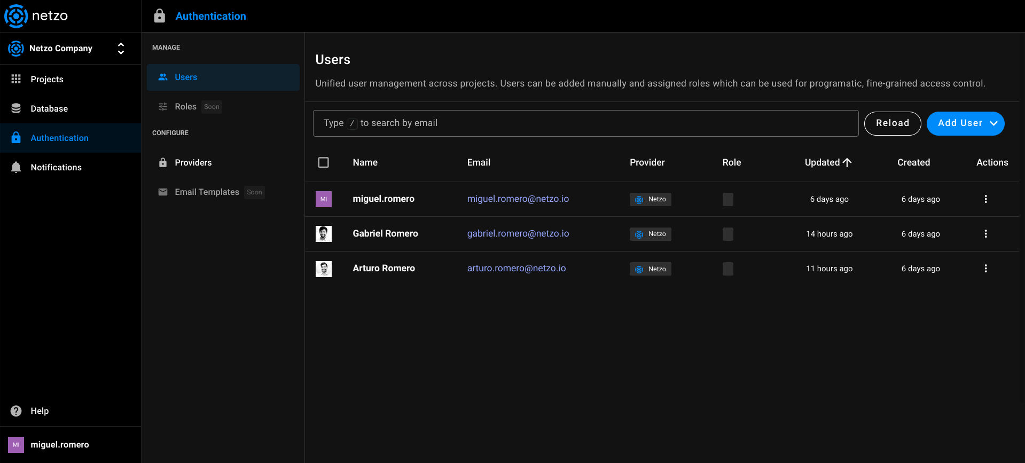
Task: Open Providers under Configure
Action: 223,162
